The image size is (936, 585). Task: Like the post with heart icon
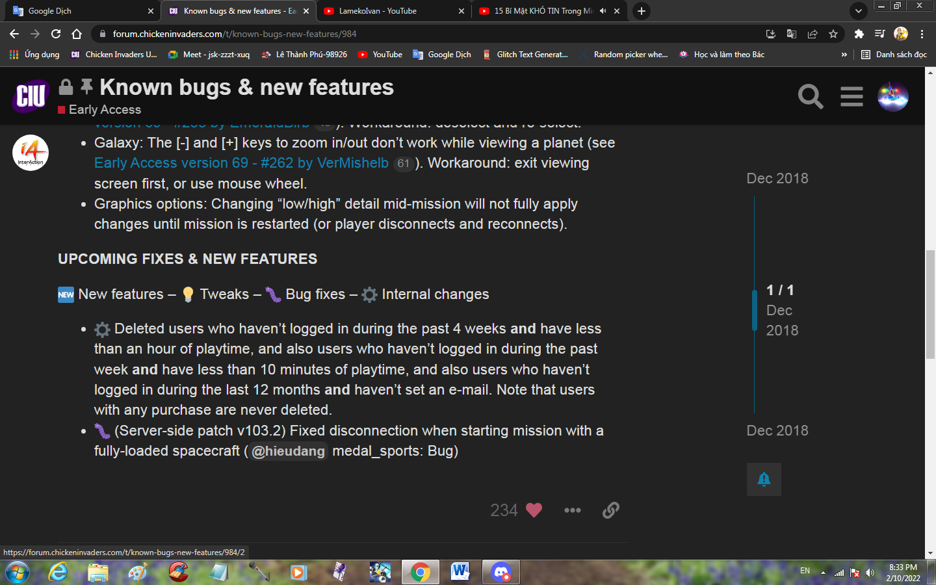[534, 510]
